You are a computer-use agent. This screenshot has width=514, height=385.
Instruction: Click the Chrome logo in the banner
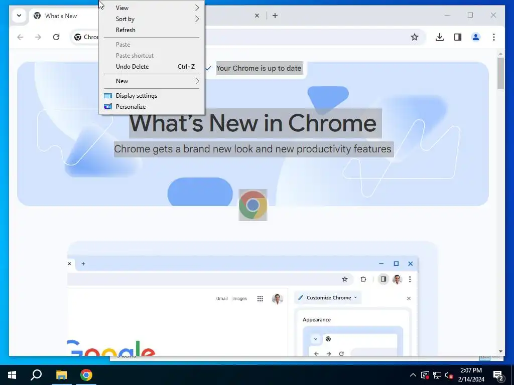coord(253,205)
